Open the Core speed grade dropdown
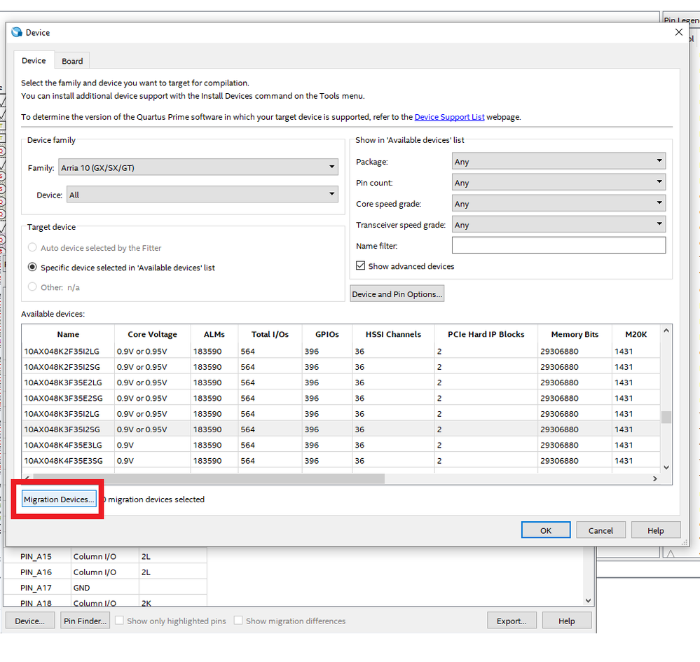The width and height of the screenshot is (700, 662). click(558, 203)
